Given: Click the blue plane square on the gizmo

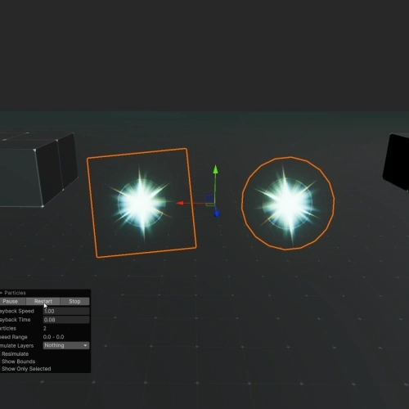Looking at the screenshot, I should [209, 199].
